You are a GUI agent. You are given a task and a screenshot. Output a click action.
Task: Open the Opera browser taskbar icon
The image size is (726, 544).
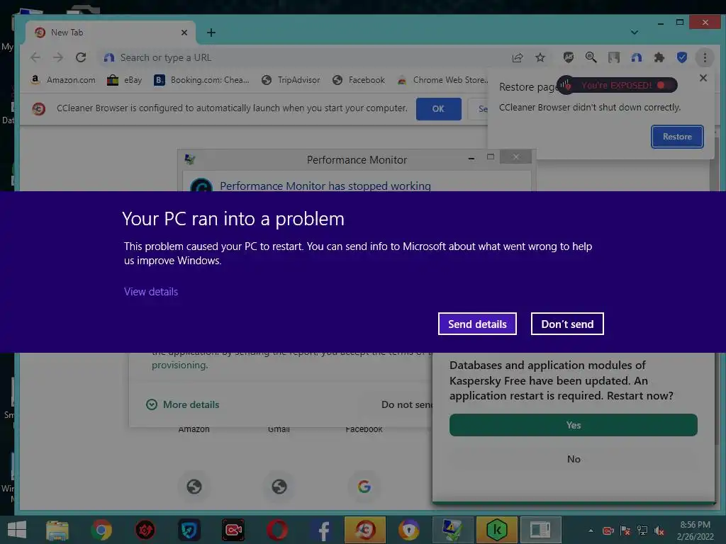click(x=277, y=530)
